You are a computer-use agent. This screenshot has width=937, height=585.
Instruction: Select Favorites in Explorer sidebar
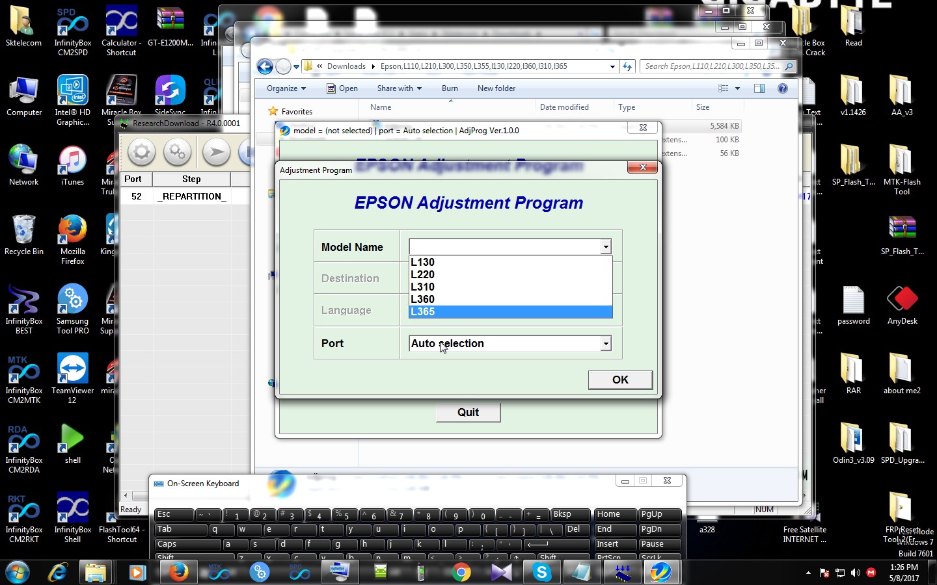[x=297, y=112]
